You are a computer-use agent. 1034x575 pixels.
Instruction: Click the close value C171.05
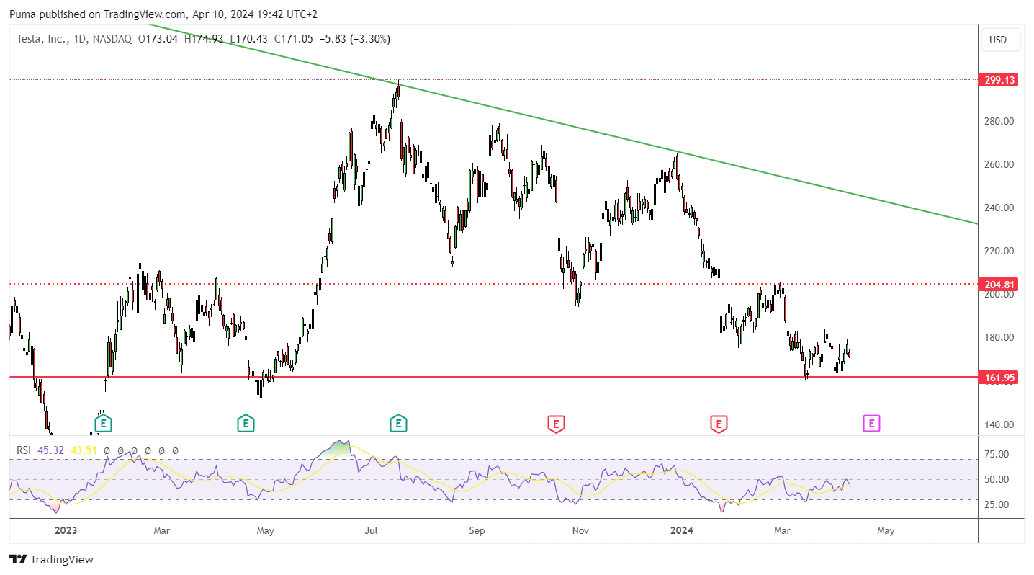click(293, 39)
